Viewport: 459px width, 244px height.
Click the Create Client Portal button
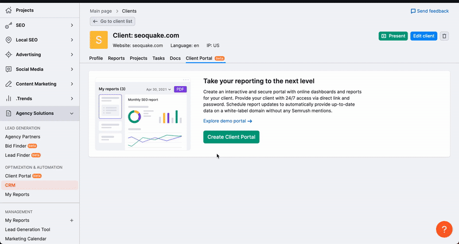pyautogui.click(x=231, y=137)
